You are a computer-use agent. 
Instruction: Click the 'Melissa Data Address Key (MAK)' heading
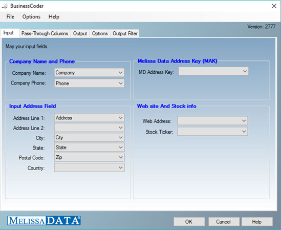(177, 61)
